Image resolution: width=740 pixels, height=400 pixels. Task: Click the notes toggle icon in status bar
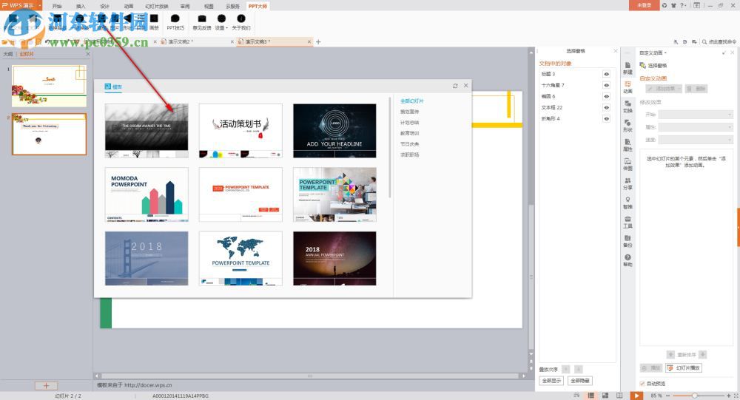[576, 396]
